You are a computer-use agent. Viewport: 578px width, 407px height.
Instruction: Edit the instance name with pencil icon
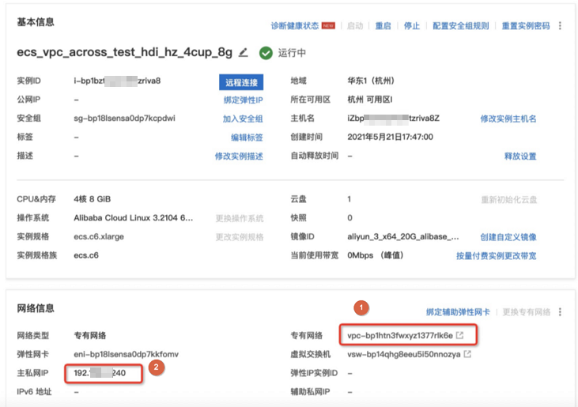tap(243, 53)
